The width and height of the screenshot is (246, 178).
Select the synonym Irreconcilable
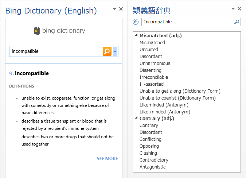[x=154, y=77]
